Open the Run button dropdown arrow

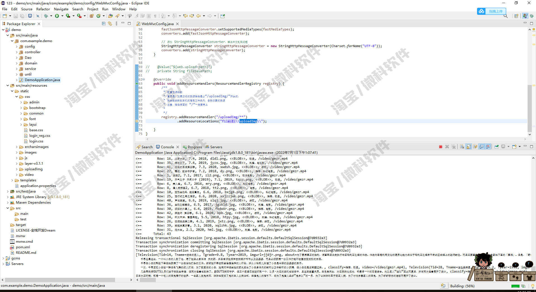pyautogui.click(x=62, y=16)
